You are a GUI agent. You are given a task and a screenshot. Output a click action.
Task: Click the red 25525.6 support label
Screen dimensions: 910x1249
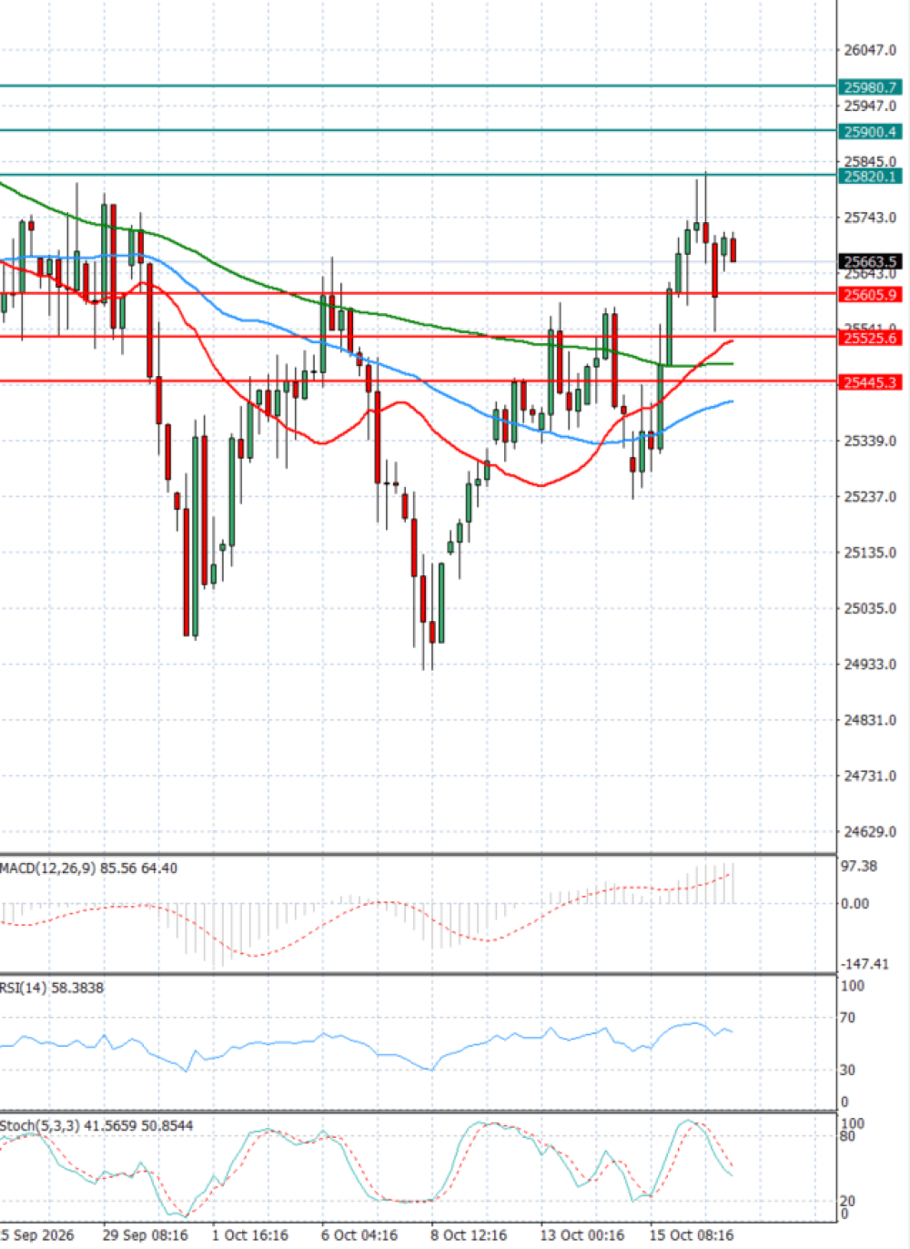click(870, 338)
